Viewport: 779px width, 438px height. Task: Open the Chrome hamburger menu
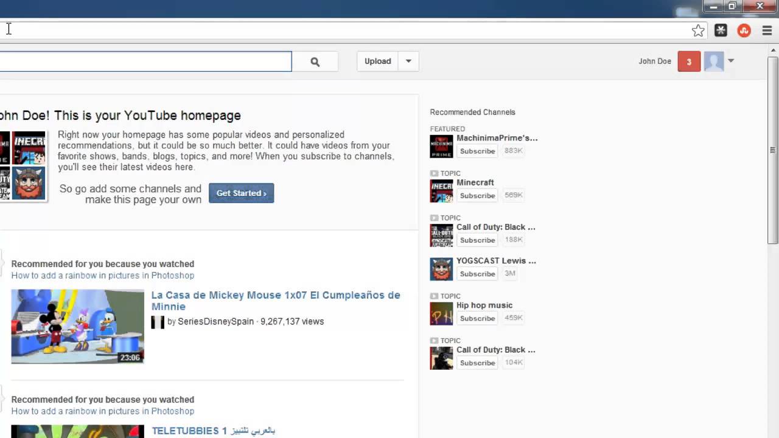[x=767, y=30]
